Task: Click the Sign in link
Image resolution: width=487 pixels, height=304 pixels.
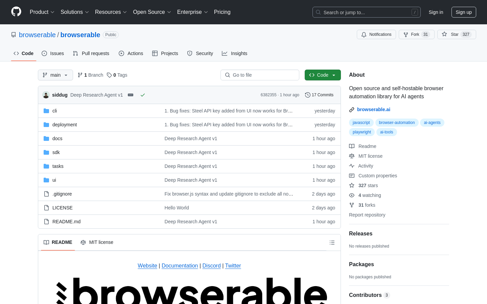Action: coord(436,12)
